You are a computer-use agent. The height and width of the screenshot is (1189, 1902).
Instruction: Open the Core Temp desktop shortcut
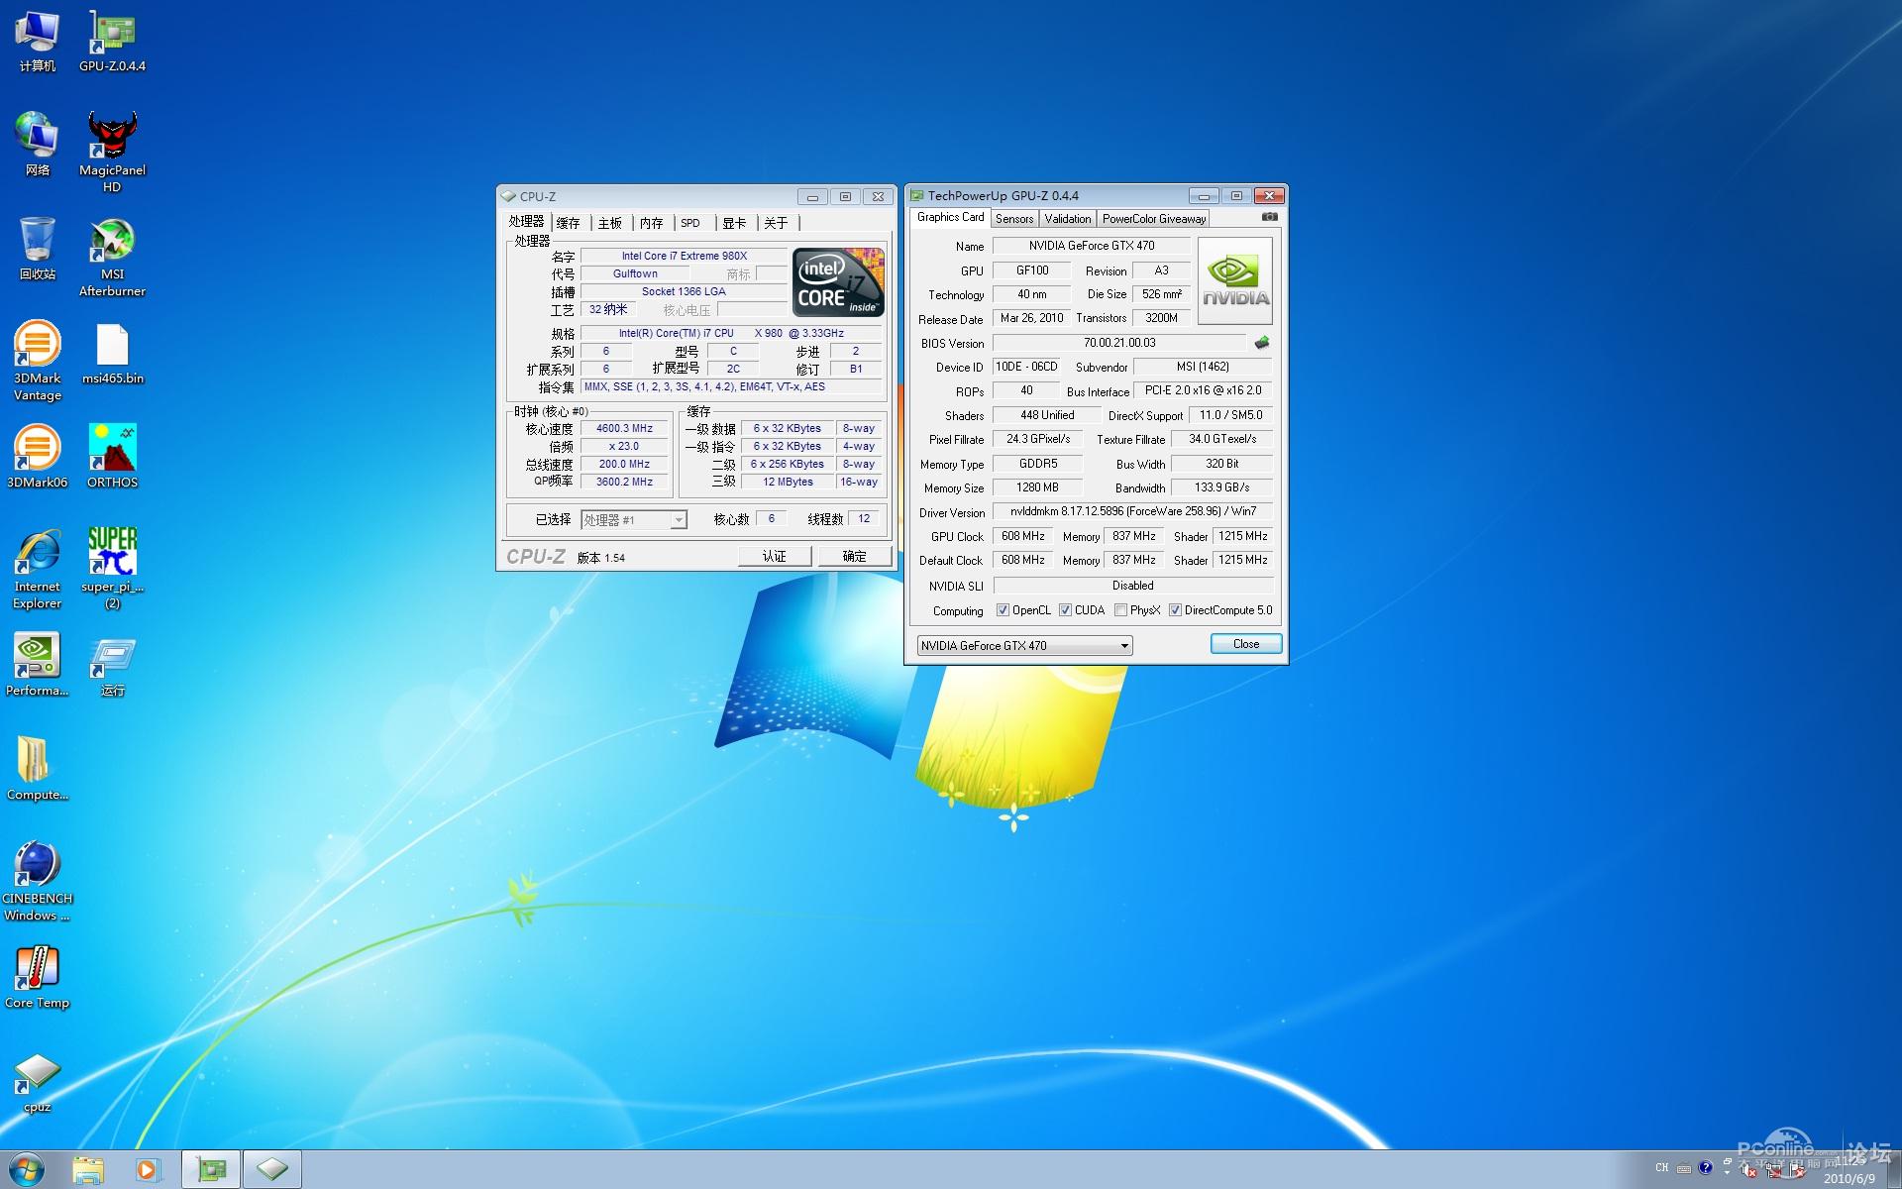(37, 969)
